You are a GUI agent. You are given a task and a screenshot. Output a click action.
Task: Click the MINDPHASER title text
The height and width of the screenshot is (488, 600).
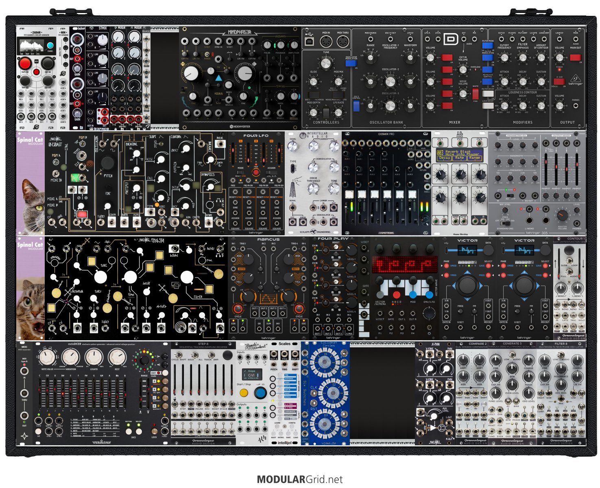tap(239, 32)
